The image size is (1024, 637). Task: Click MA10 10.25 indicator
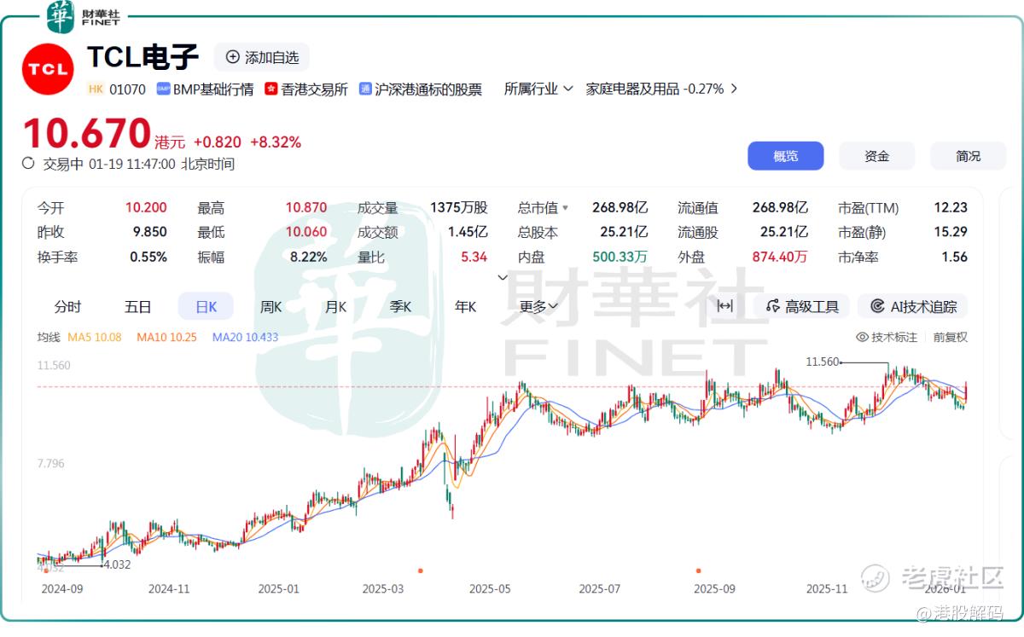point(166,338)
